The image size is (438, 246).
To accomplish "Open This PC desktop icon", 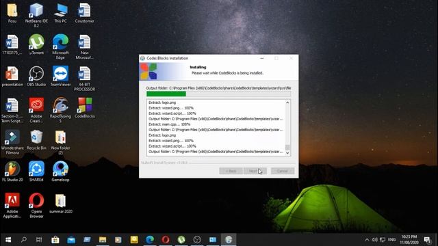I will click(x=60, y=12).
